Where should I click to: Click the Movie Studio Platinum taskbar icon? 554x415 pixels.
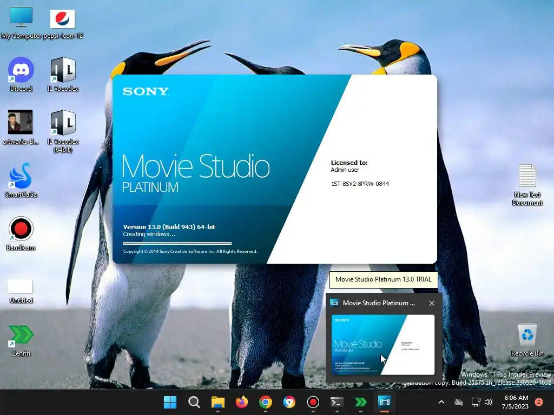[x=385, y=402]
